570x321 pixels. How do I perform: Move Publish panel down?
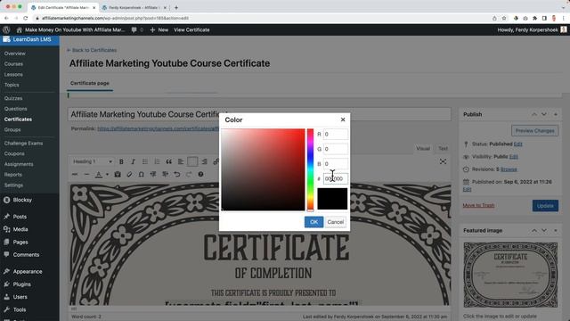544,114
